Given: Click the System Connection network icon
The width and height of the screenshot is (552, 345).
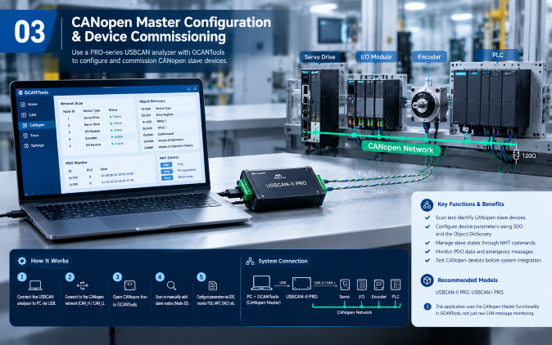Looking at the screenshot, I should (x=250, y=261).
